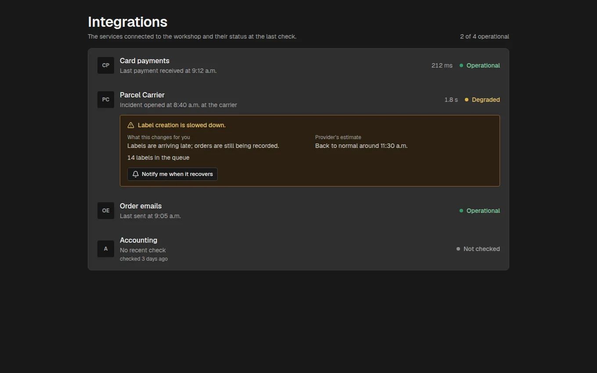Click the "2 of 4 operational" summary
This screenshot has height=373, width=597.
[485, 36]
